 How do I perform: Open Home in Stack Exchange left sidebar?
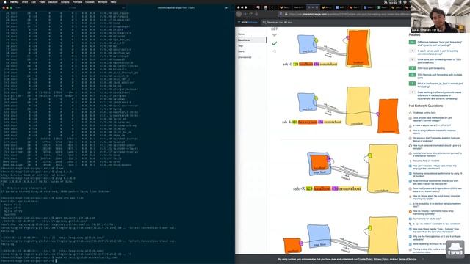click(x=242, y=34)
